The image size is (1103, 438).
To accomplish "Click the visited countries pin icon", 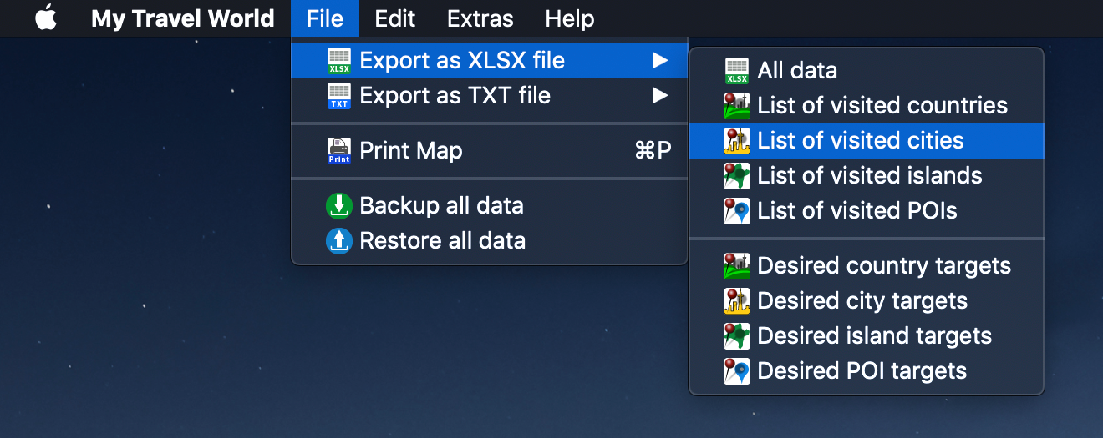I will tap(737, 106).
